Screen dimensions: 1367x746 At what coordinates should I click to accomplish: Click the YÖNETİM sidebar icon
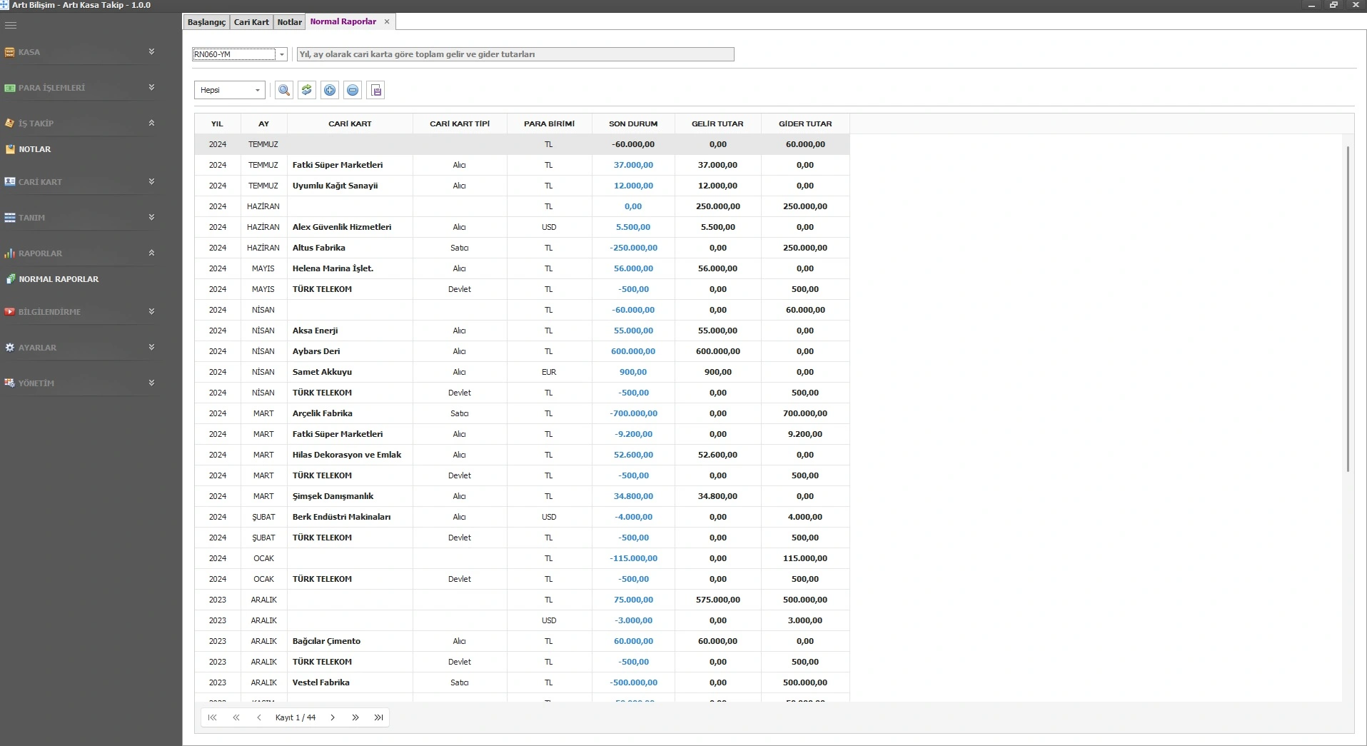10,383
